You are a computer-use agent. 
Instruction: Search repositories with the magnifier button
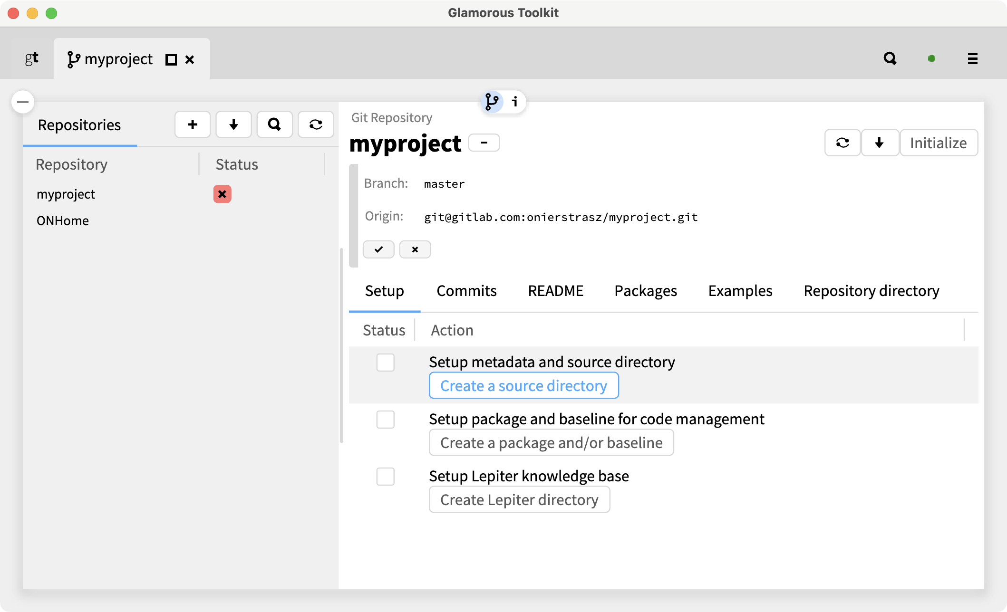pos(274,124)
